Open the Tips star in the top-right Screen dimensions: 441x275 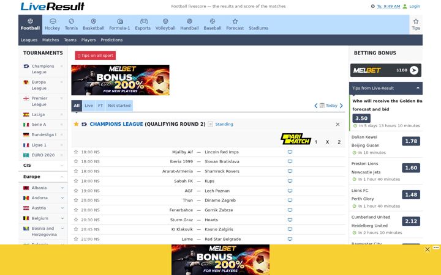(x=416, y=24)
